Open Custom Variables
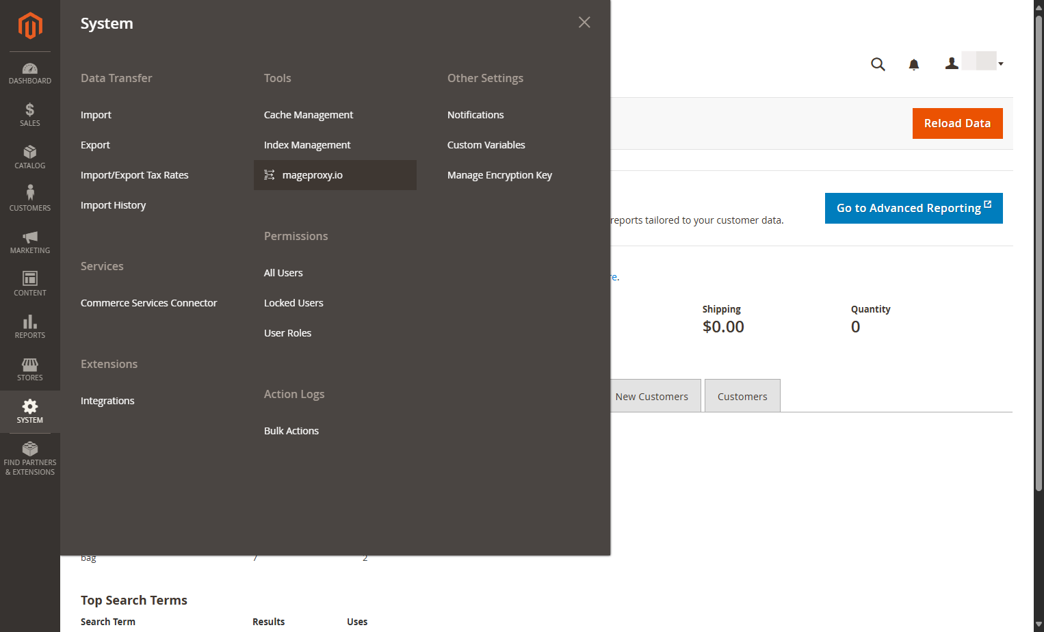Image resolution: width=1044 pixels, height=632 pixels. [486, 145]
